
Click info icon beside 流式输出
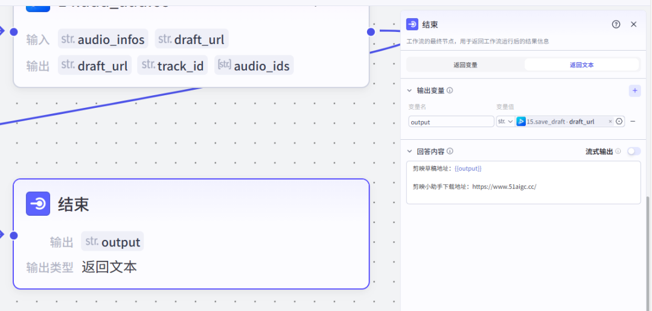pyautogui.click(x=618, y=151)
